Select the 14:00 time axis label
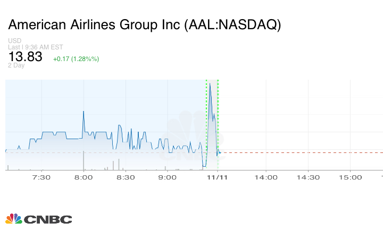The height and width of the screenshot is (239, 383). 266,177
